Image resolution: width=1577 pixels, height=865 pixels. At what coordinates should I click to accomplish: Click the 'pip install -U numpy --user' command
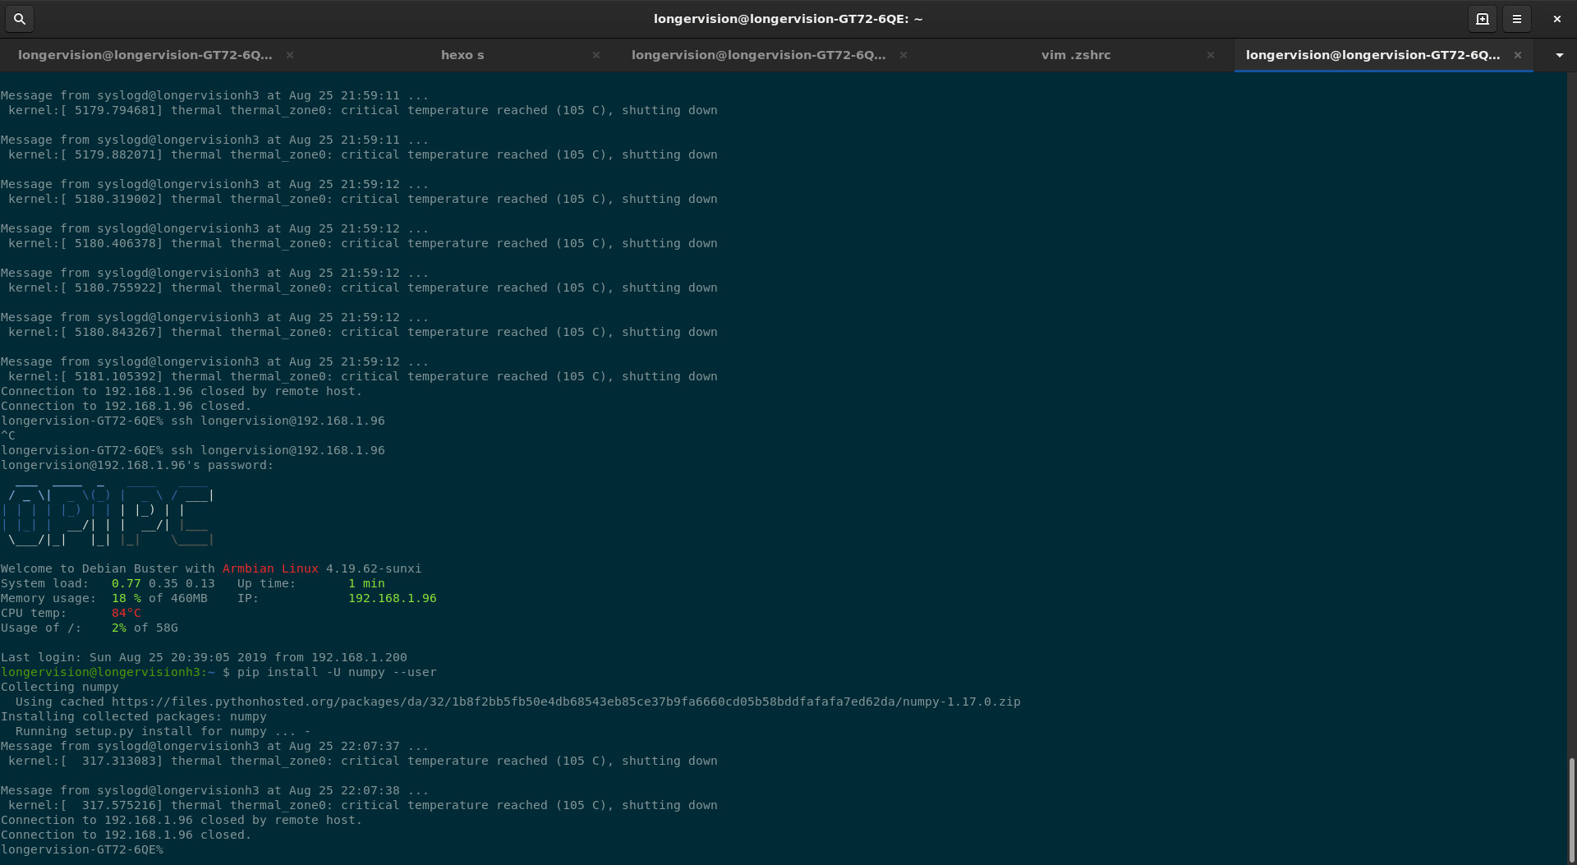point(337,672)
